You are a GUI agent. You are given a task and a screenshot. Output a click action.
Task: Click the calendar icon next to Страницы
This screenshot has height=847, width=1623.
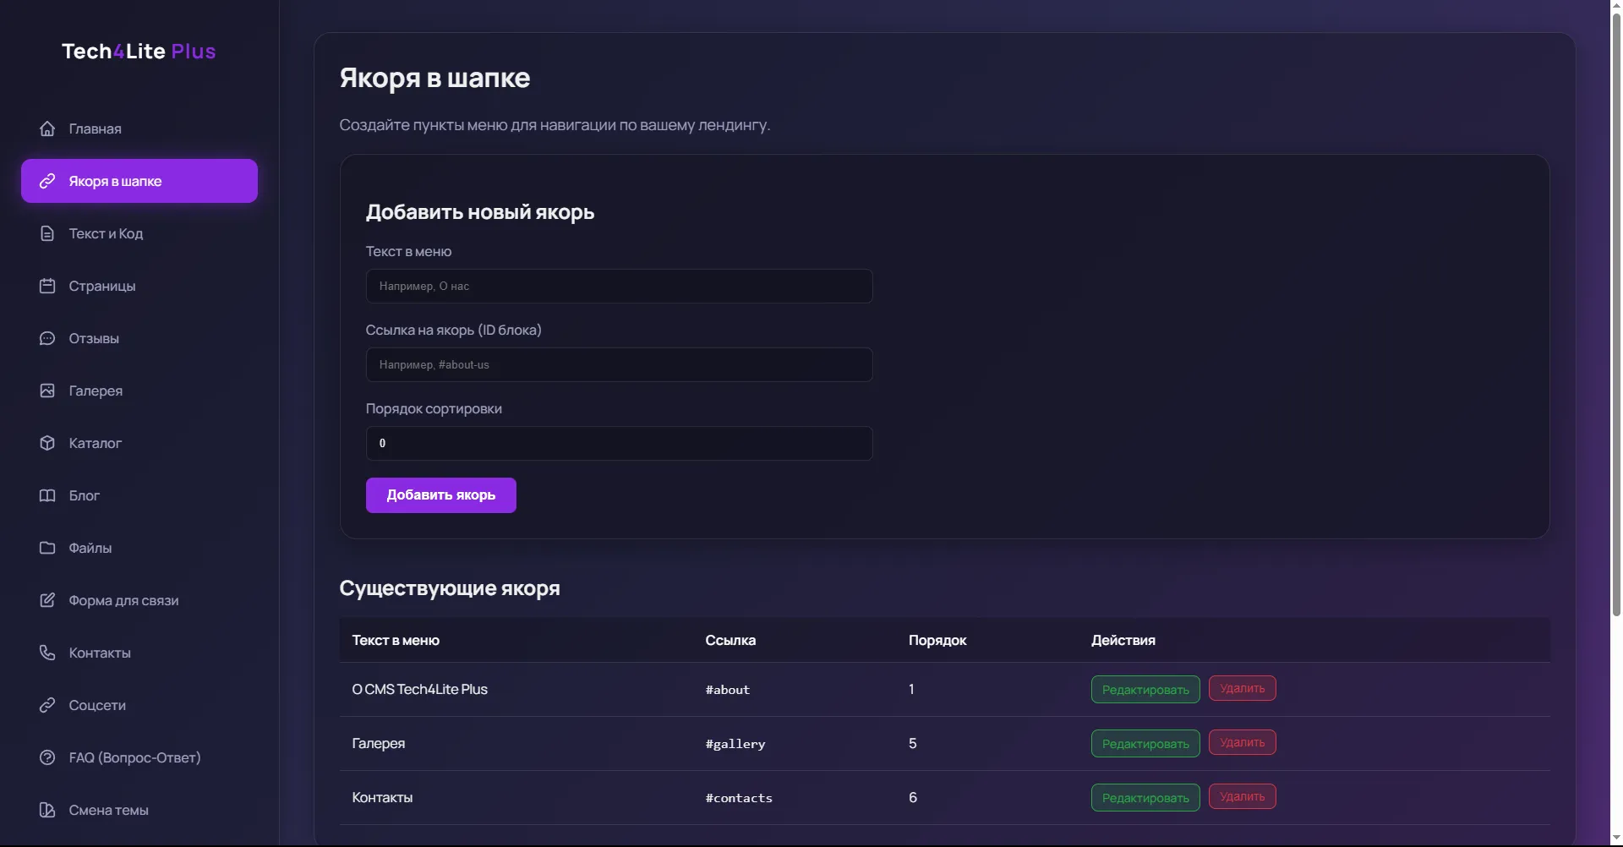click(x=47, y=286)
